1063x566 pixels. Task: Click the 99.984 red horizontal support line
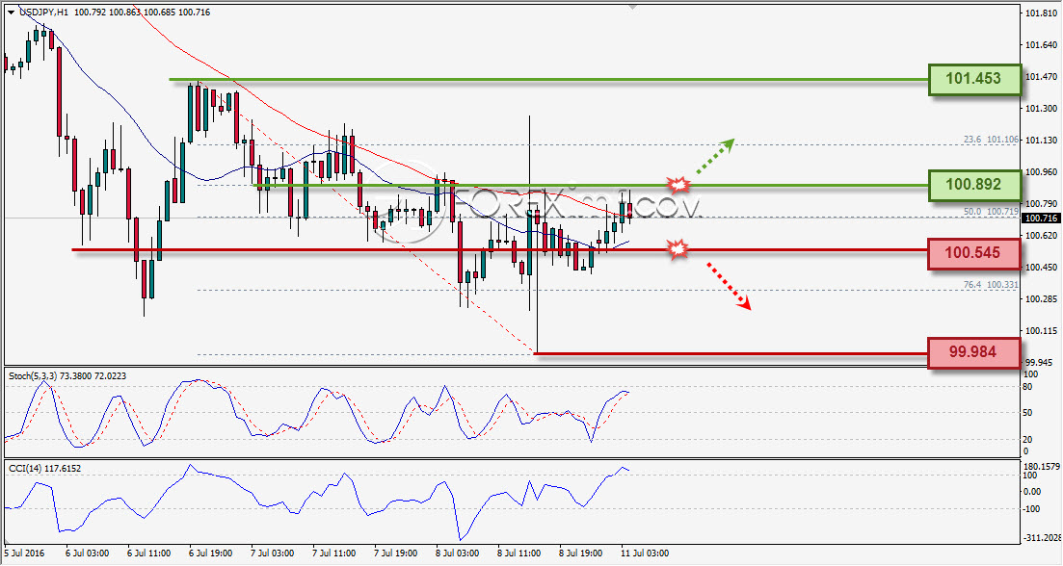[731, 353]
